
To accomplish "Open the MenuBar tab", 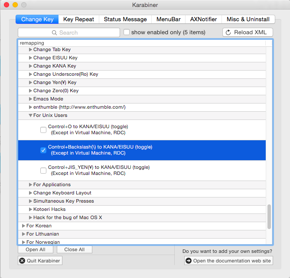I will click(x=168, y=19).
